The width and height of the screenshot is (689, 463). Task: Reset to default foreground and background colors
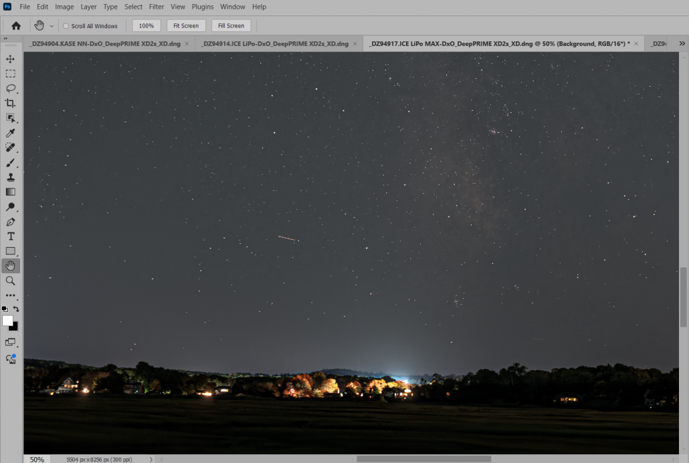[4, 309]
